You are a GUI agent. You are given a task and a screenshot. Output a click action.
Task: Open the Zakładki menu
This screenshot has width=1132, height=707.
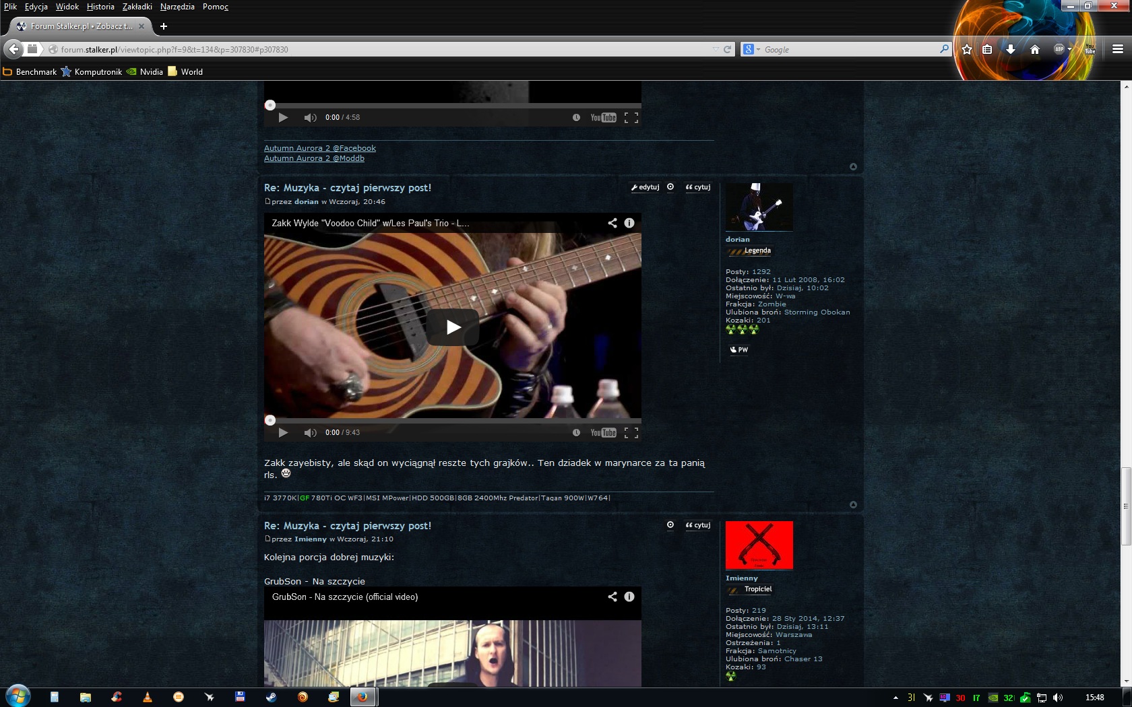click(137, 7)
